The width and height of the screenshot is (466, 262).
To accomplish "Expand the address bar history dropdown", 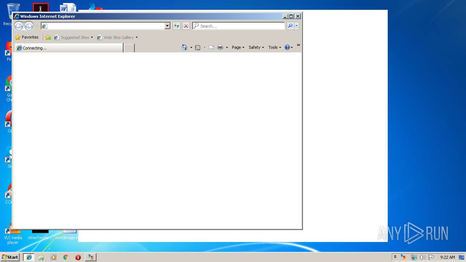I will [167, 26].
